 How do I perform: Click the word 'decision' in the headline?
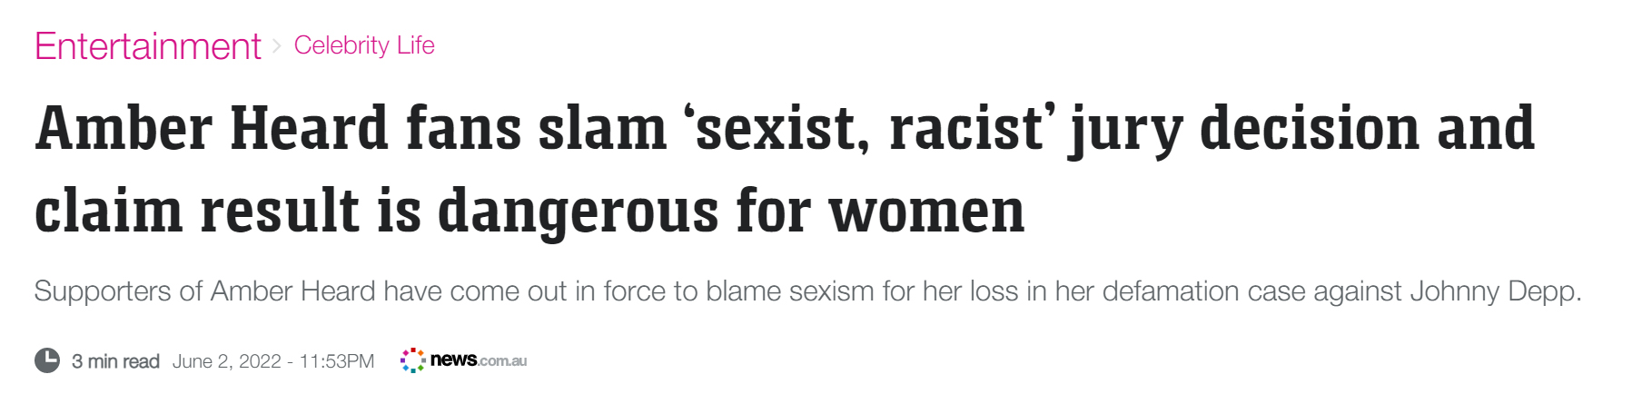[x=1310, y=128]
